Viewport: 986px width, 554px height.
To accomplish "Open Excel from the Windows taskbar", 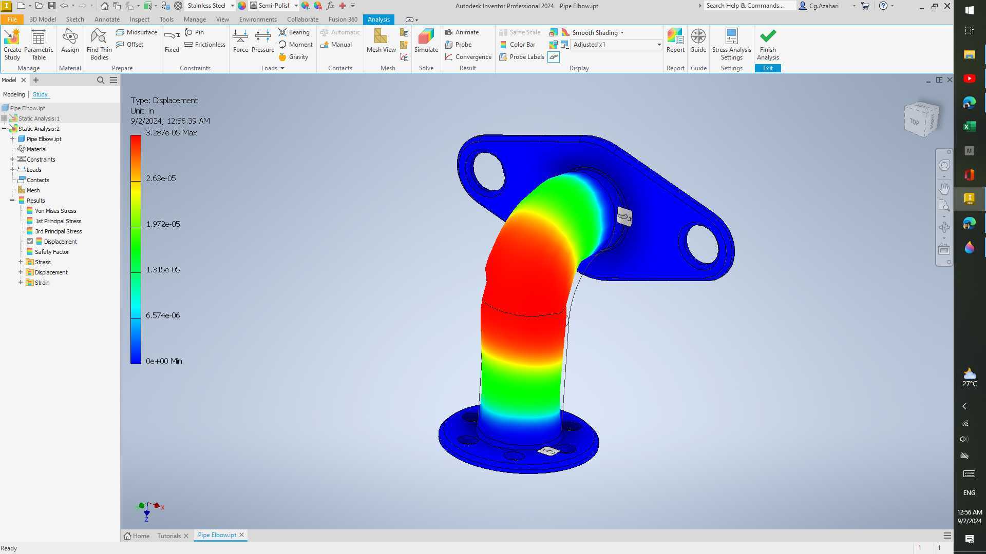I will [969, 126].
